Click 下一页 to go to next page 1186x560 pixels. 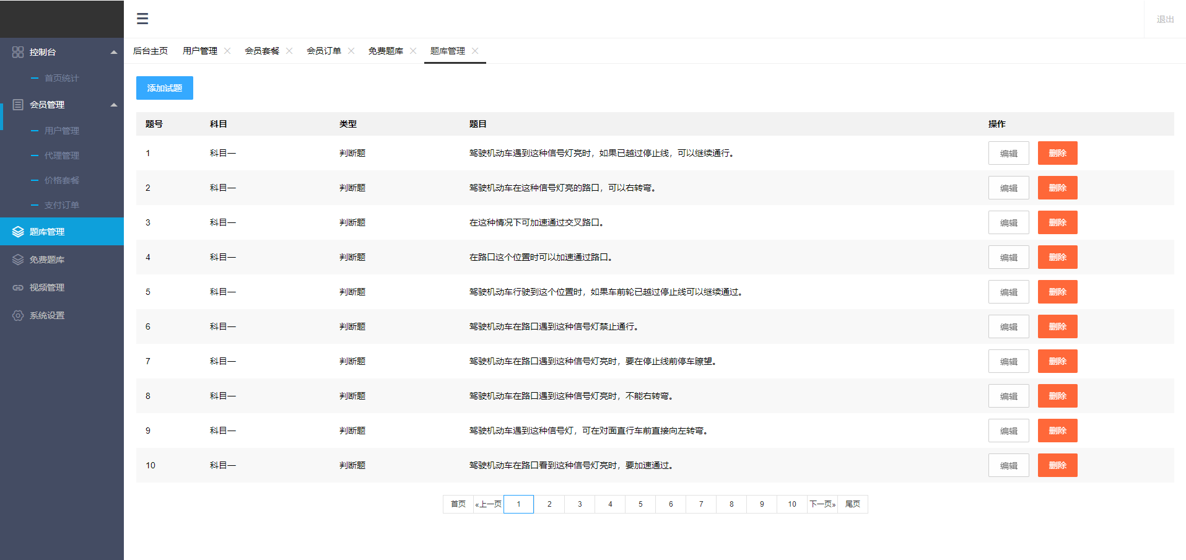coord(822,504)
